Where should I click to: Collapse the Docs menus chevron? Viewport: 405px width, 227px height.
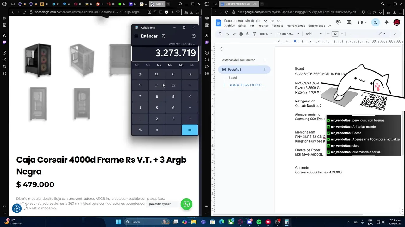pyautogui.click(x=395, y=34)
